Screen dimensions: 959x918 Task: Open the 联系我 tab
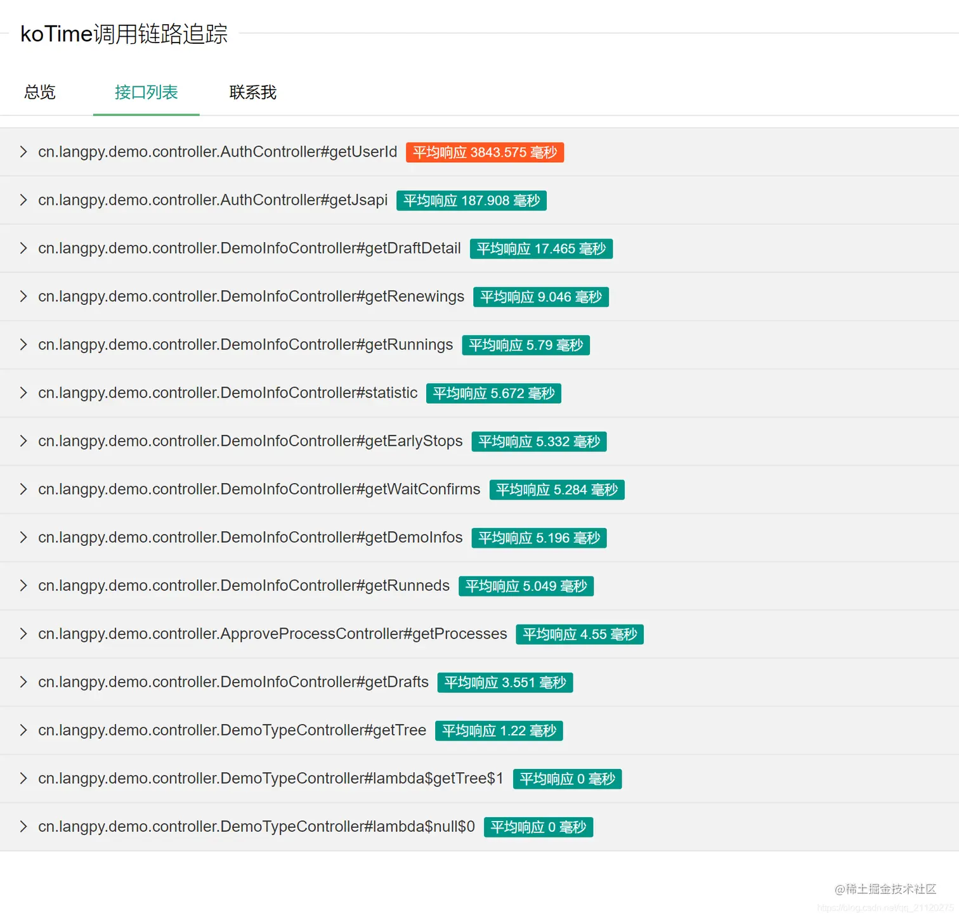click(x=253, y=93)
